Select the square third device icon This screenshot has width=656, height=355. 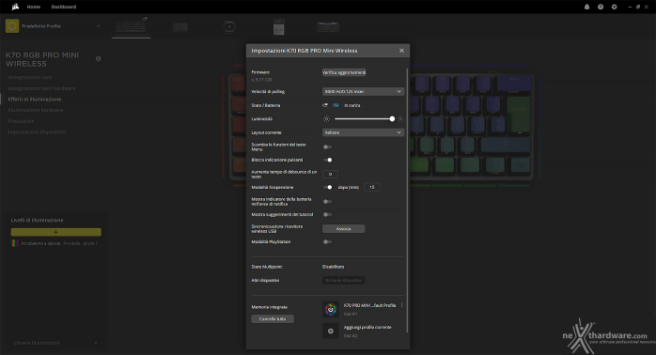pos(229,26)
